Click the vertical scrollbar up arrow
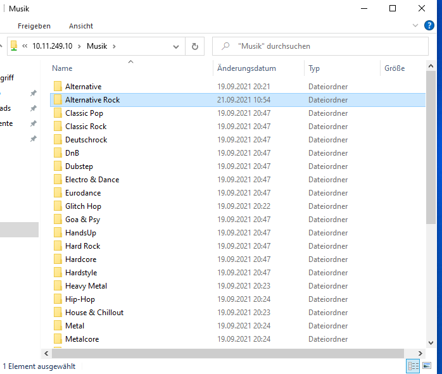The width and height of the screenshot is (442, 374). click(431, 66)
